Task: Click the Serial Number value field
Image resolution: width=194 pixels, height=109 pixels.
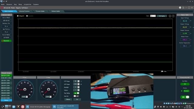Action: (x=6, y=38)
